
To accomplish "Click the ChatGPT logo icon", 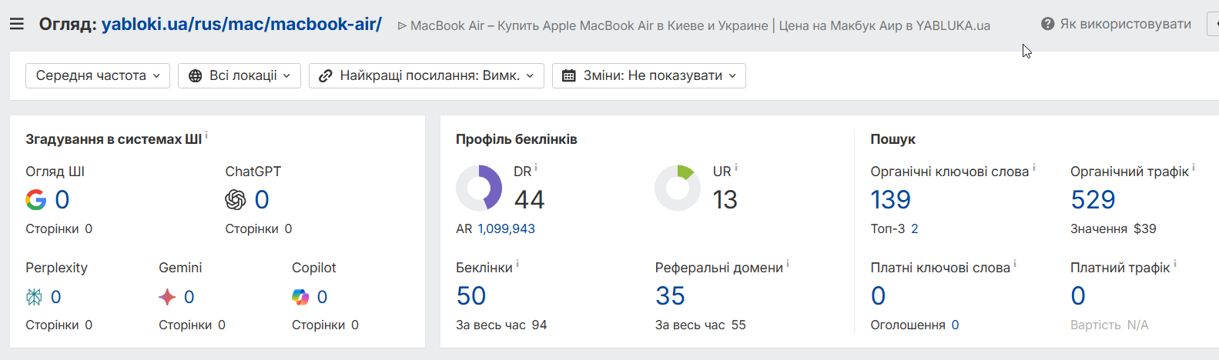I will click(236, 200).
